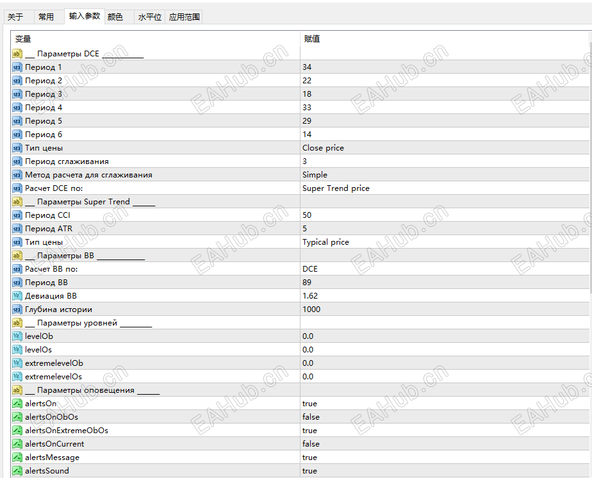Click the string icon beside Параметры BB
This screenshot has height=478, width=592.
[17, 256]
